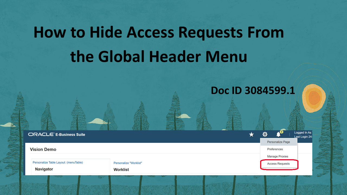Select the E-Business Suite header title
Image resolution: width=347 pixels, height=195 pixels.
click(x=69, y=135)
